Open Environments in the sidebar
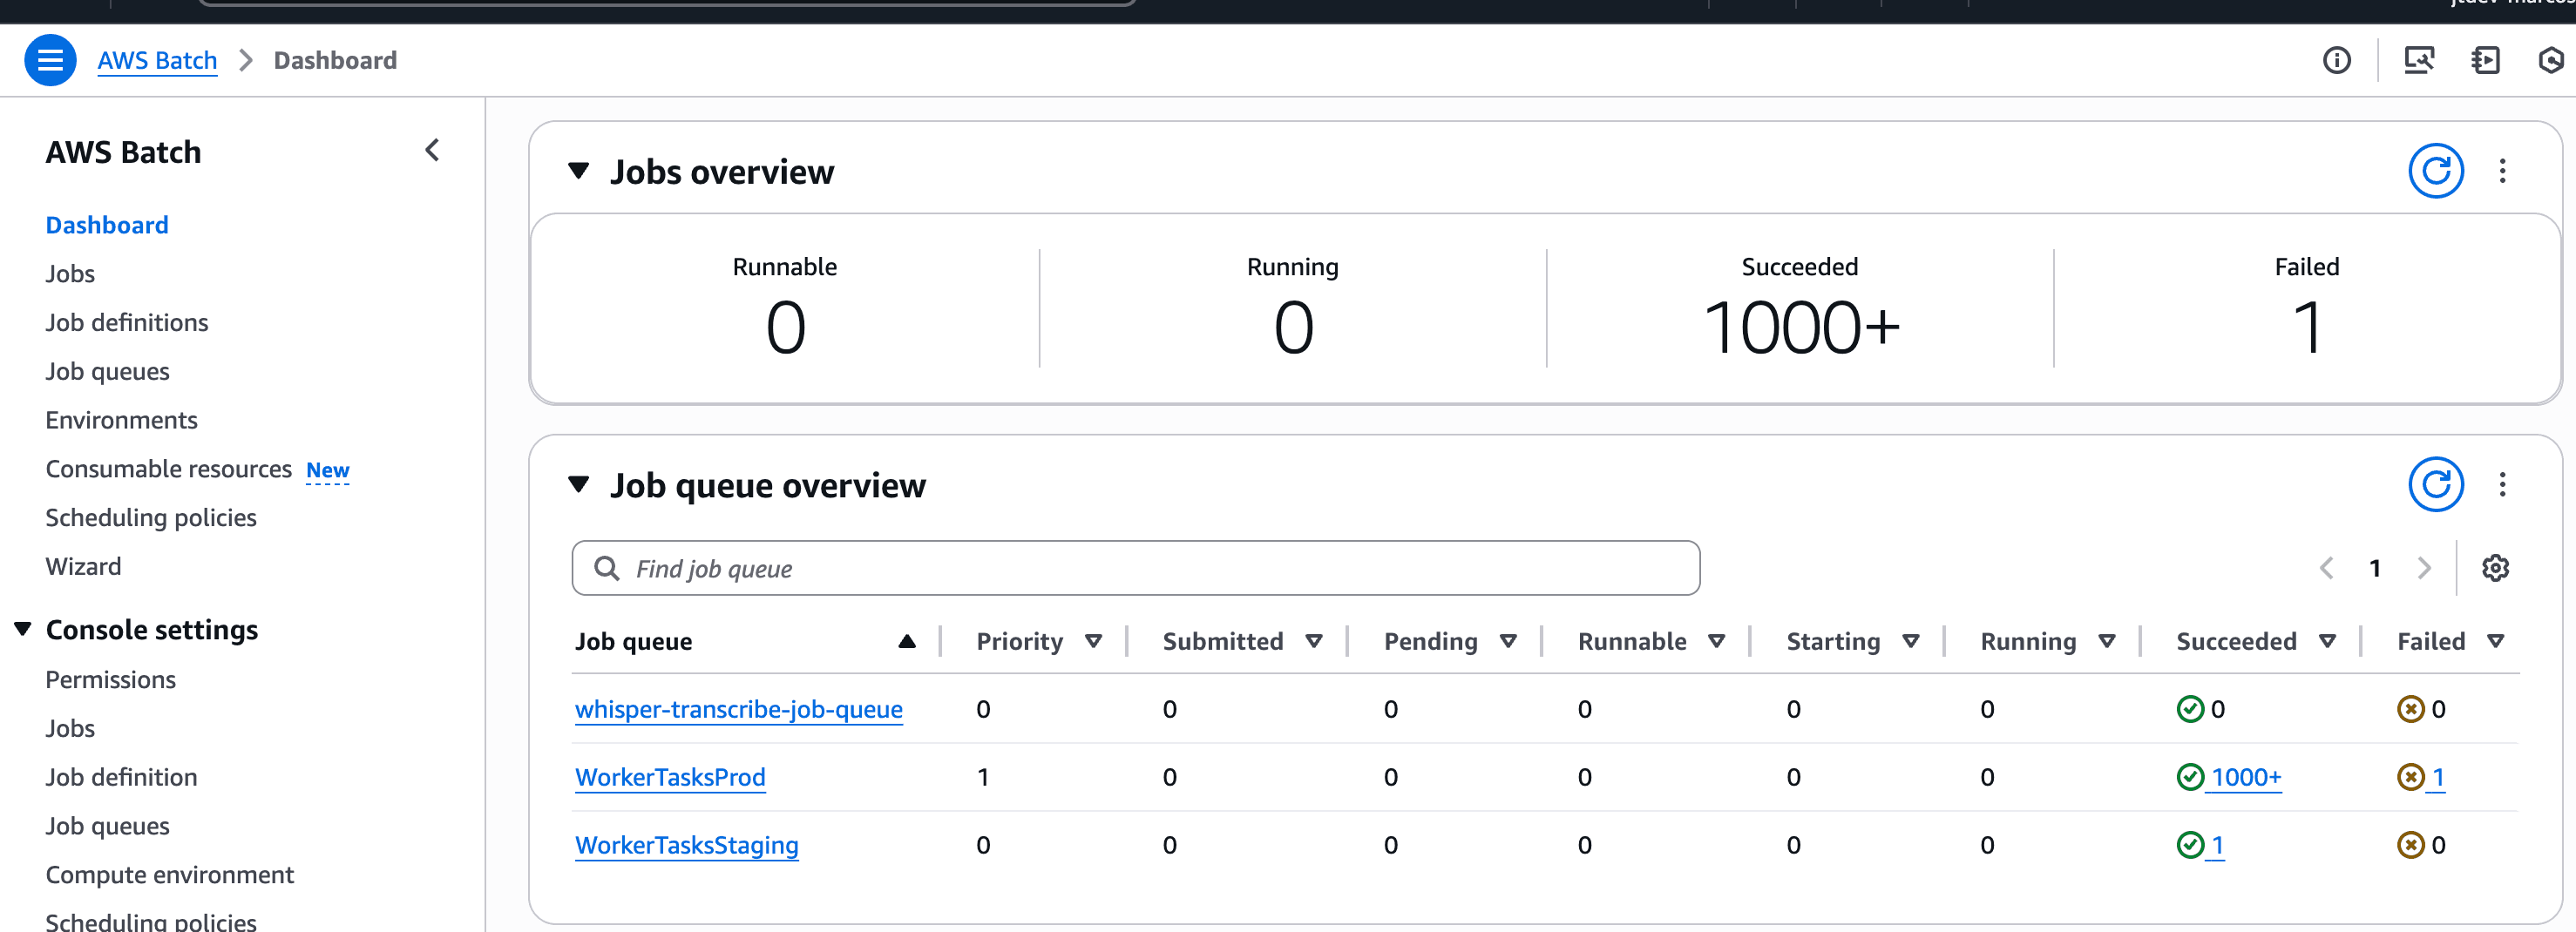 (x=121, y=420)
